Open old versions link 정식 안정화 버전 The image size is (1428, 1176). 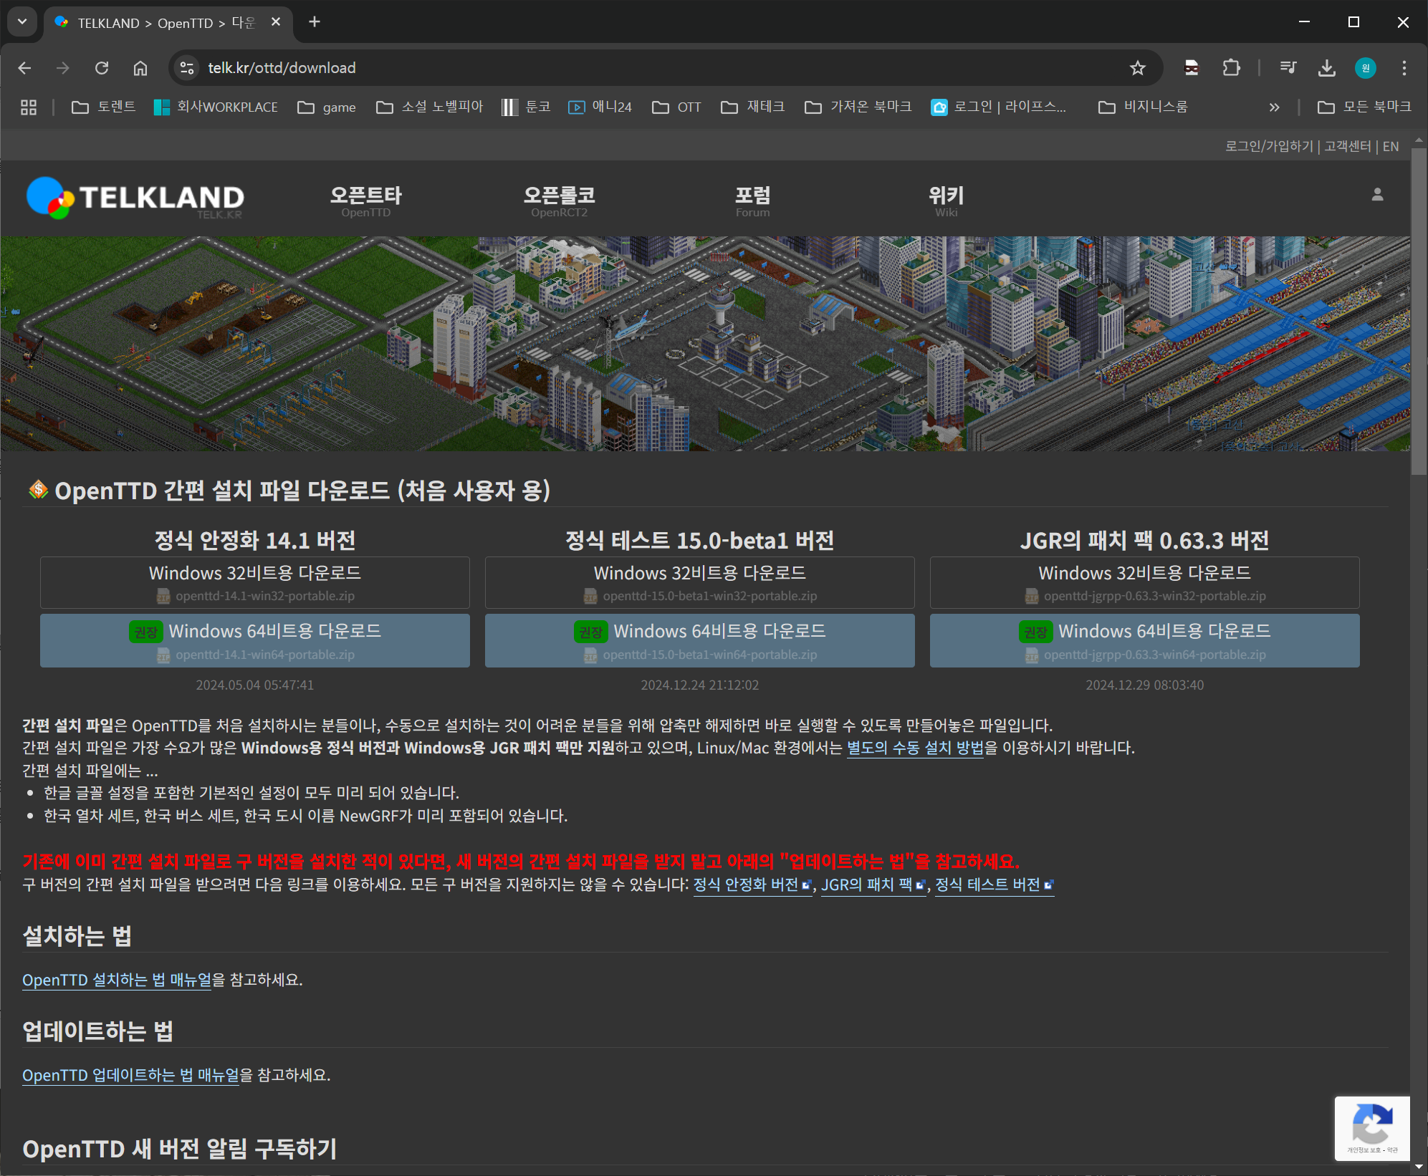pyautogui.click(x=752, y=885)
